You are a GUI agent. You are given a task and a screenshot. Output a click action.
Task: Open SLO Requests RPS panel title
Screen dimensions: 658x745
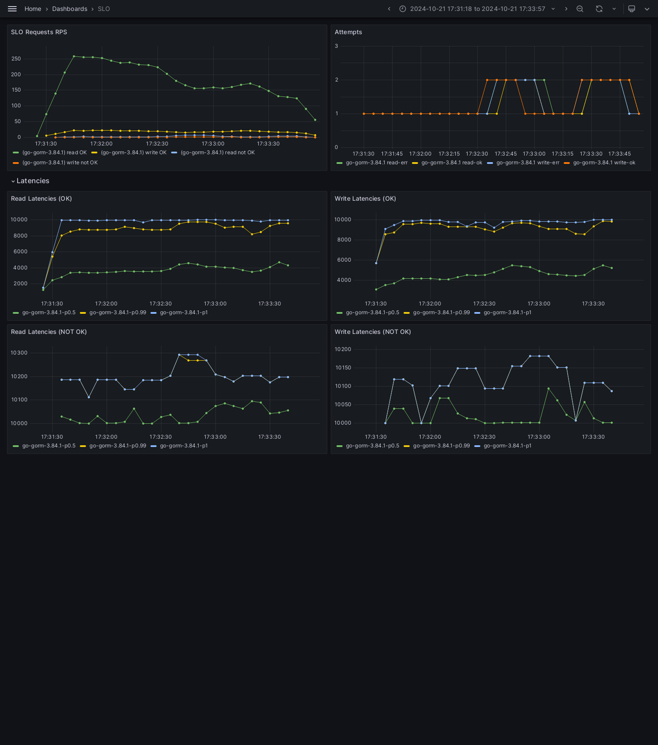click(39, 32)
